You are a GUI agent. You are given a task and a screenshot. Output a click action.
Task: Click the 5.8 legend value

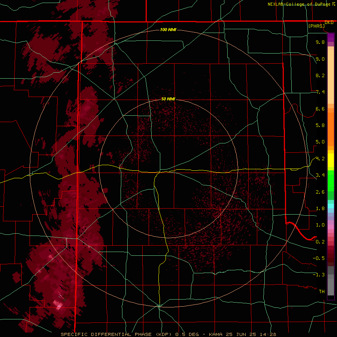pos(320,125)
